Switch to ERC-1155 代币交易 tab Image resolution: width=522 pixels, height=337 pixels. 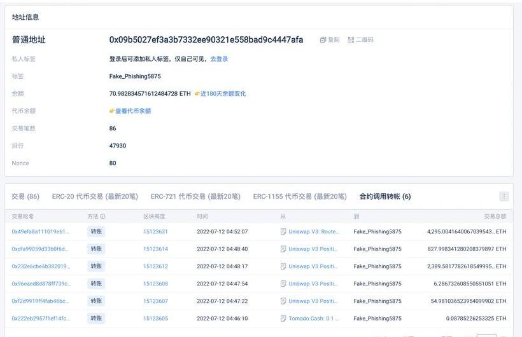pyautogui.click(x=300, y=196)
